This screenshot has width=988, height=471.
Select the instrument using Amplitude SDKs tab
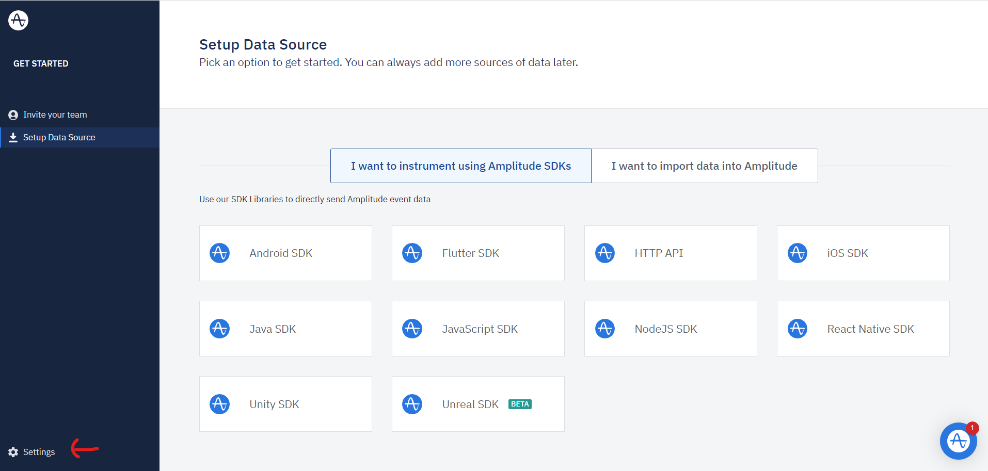460,166
